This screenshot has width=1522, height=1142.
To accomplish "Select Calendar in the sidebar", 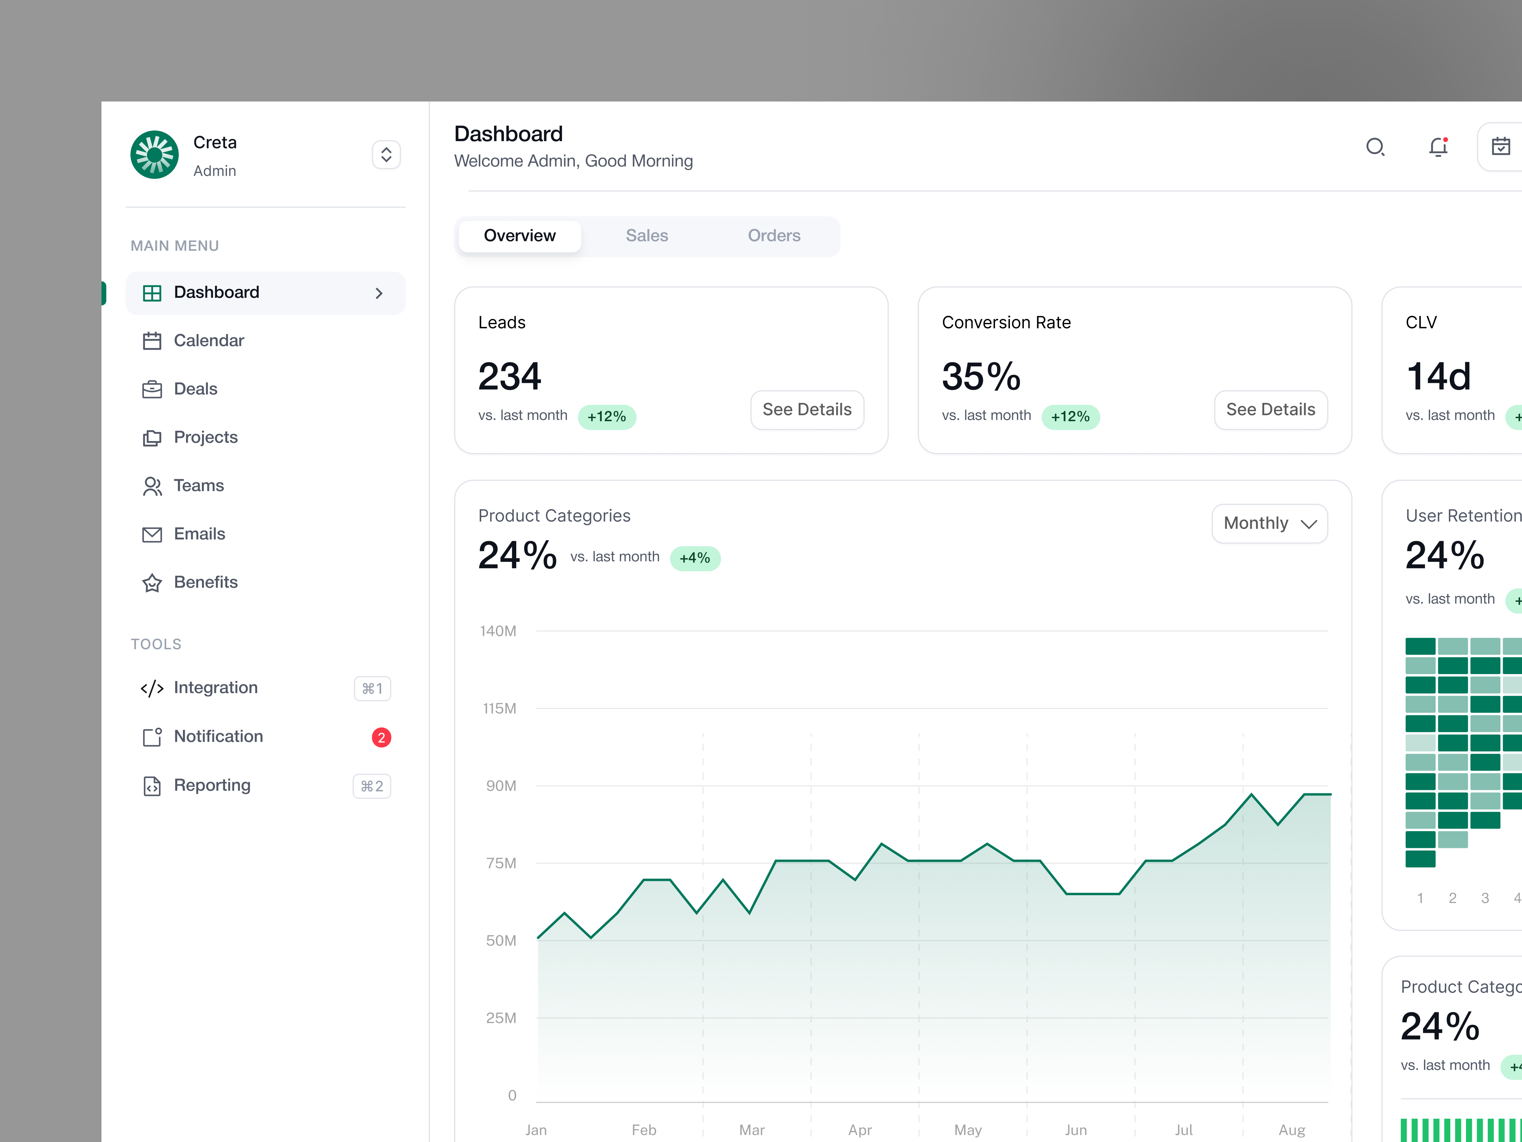I will 209,340.
